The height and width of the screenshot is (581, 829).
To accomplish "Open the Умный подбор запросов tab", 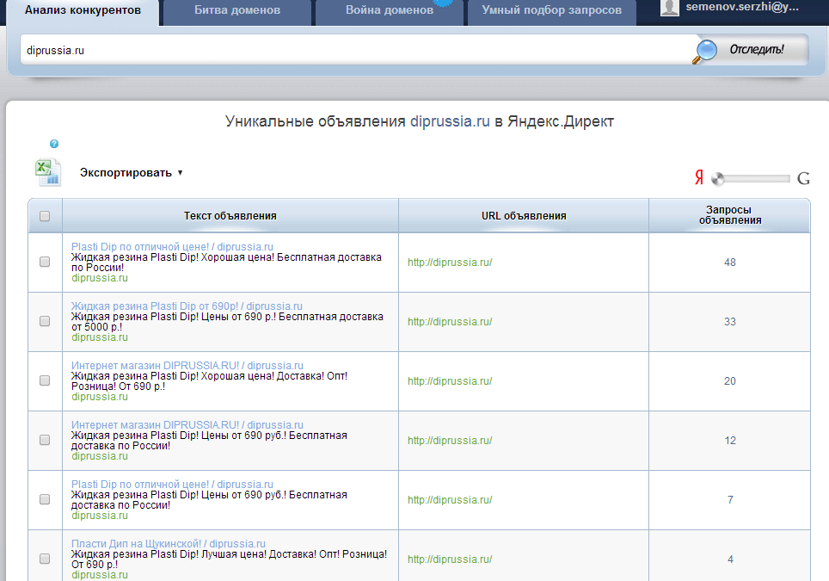I will pyautogui.click(x=551, y=11).
